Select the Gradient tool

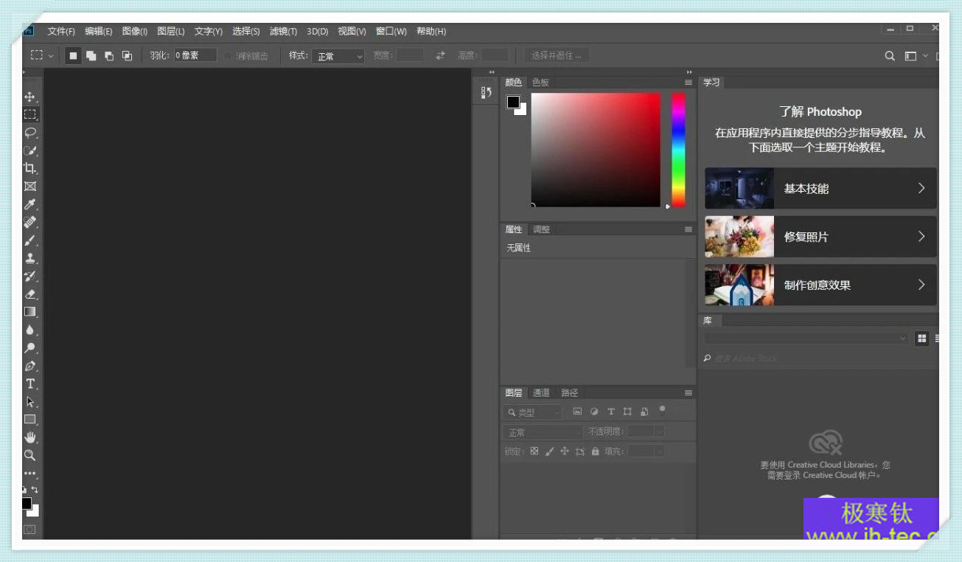(x=30, y=312)
